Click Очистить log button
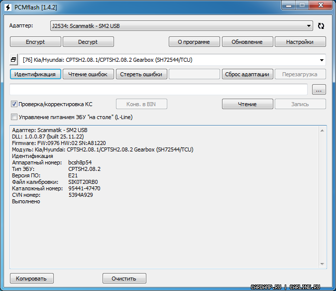The image size is (336, 291). (x=124, y=279)
